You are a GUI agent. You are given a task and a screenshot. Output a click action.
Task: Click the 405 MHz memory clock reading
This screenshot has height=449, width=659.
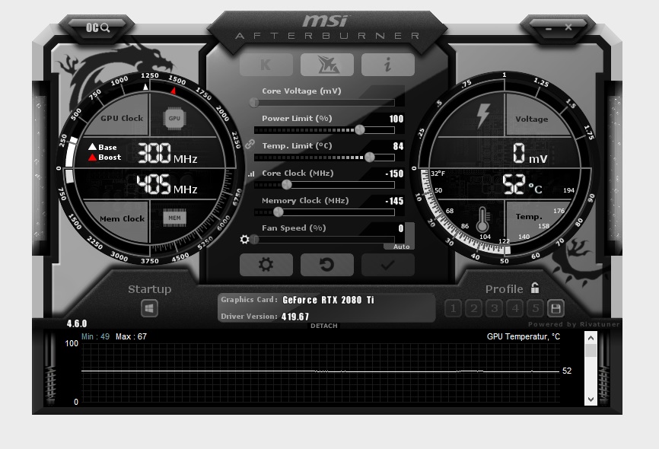(x=167, y=185)
